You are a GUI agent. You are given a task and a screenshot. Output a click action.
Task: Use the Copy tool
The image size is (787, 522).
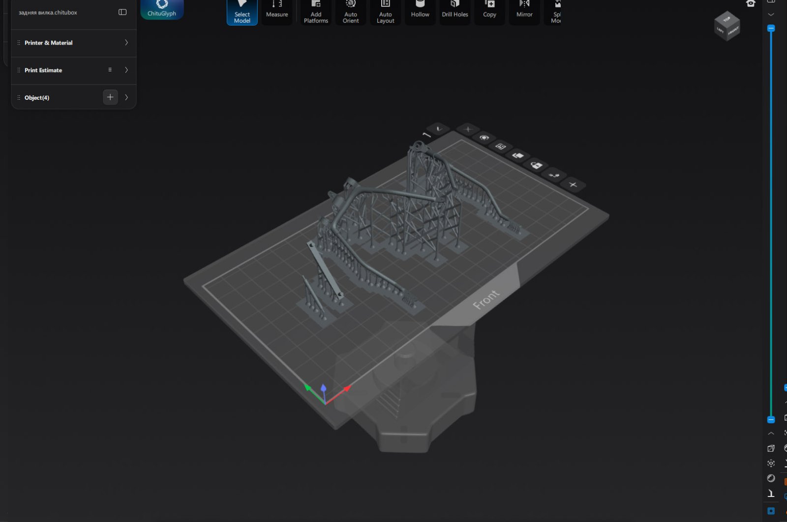(x=489, y=12)
